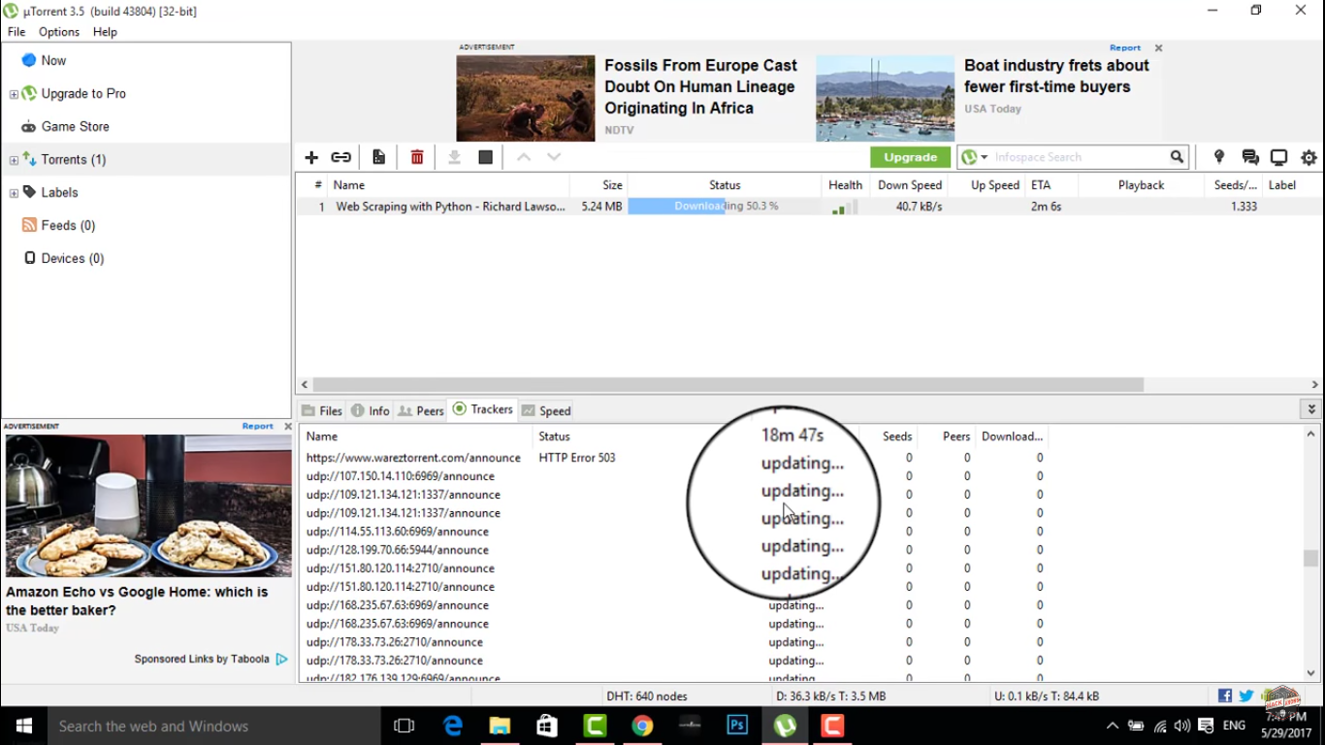Screen dimensions: 1325x745
Task: Create new torrent file icon
Action: tap(379, 157)
